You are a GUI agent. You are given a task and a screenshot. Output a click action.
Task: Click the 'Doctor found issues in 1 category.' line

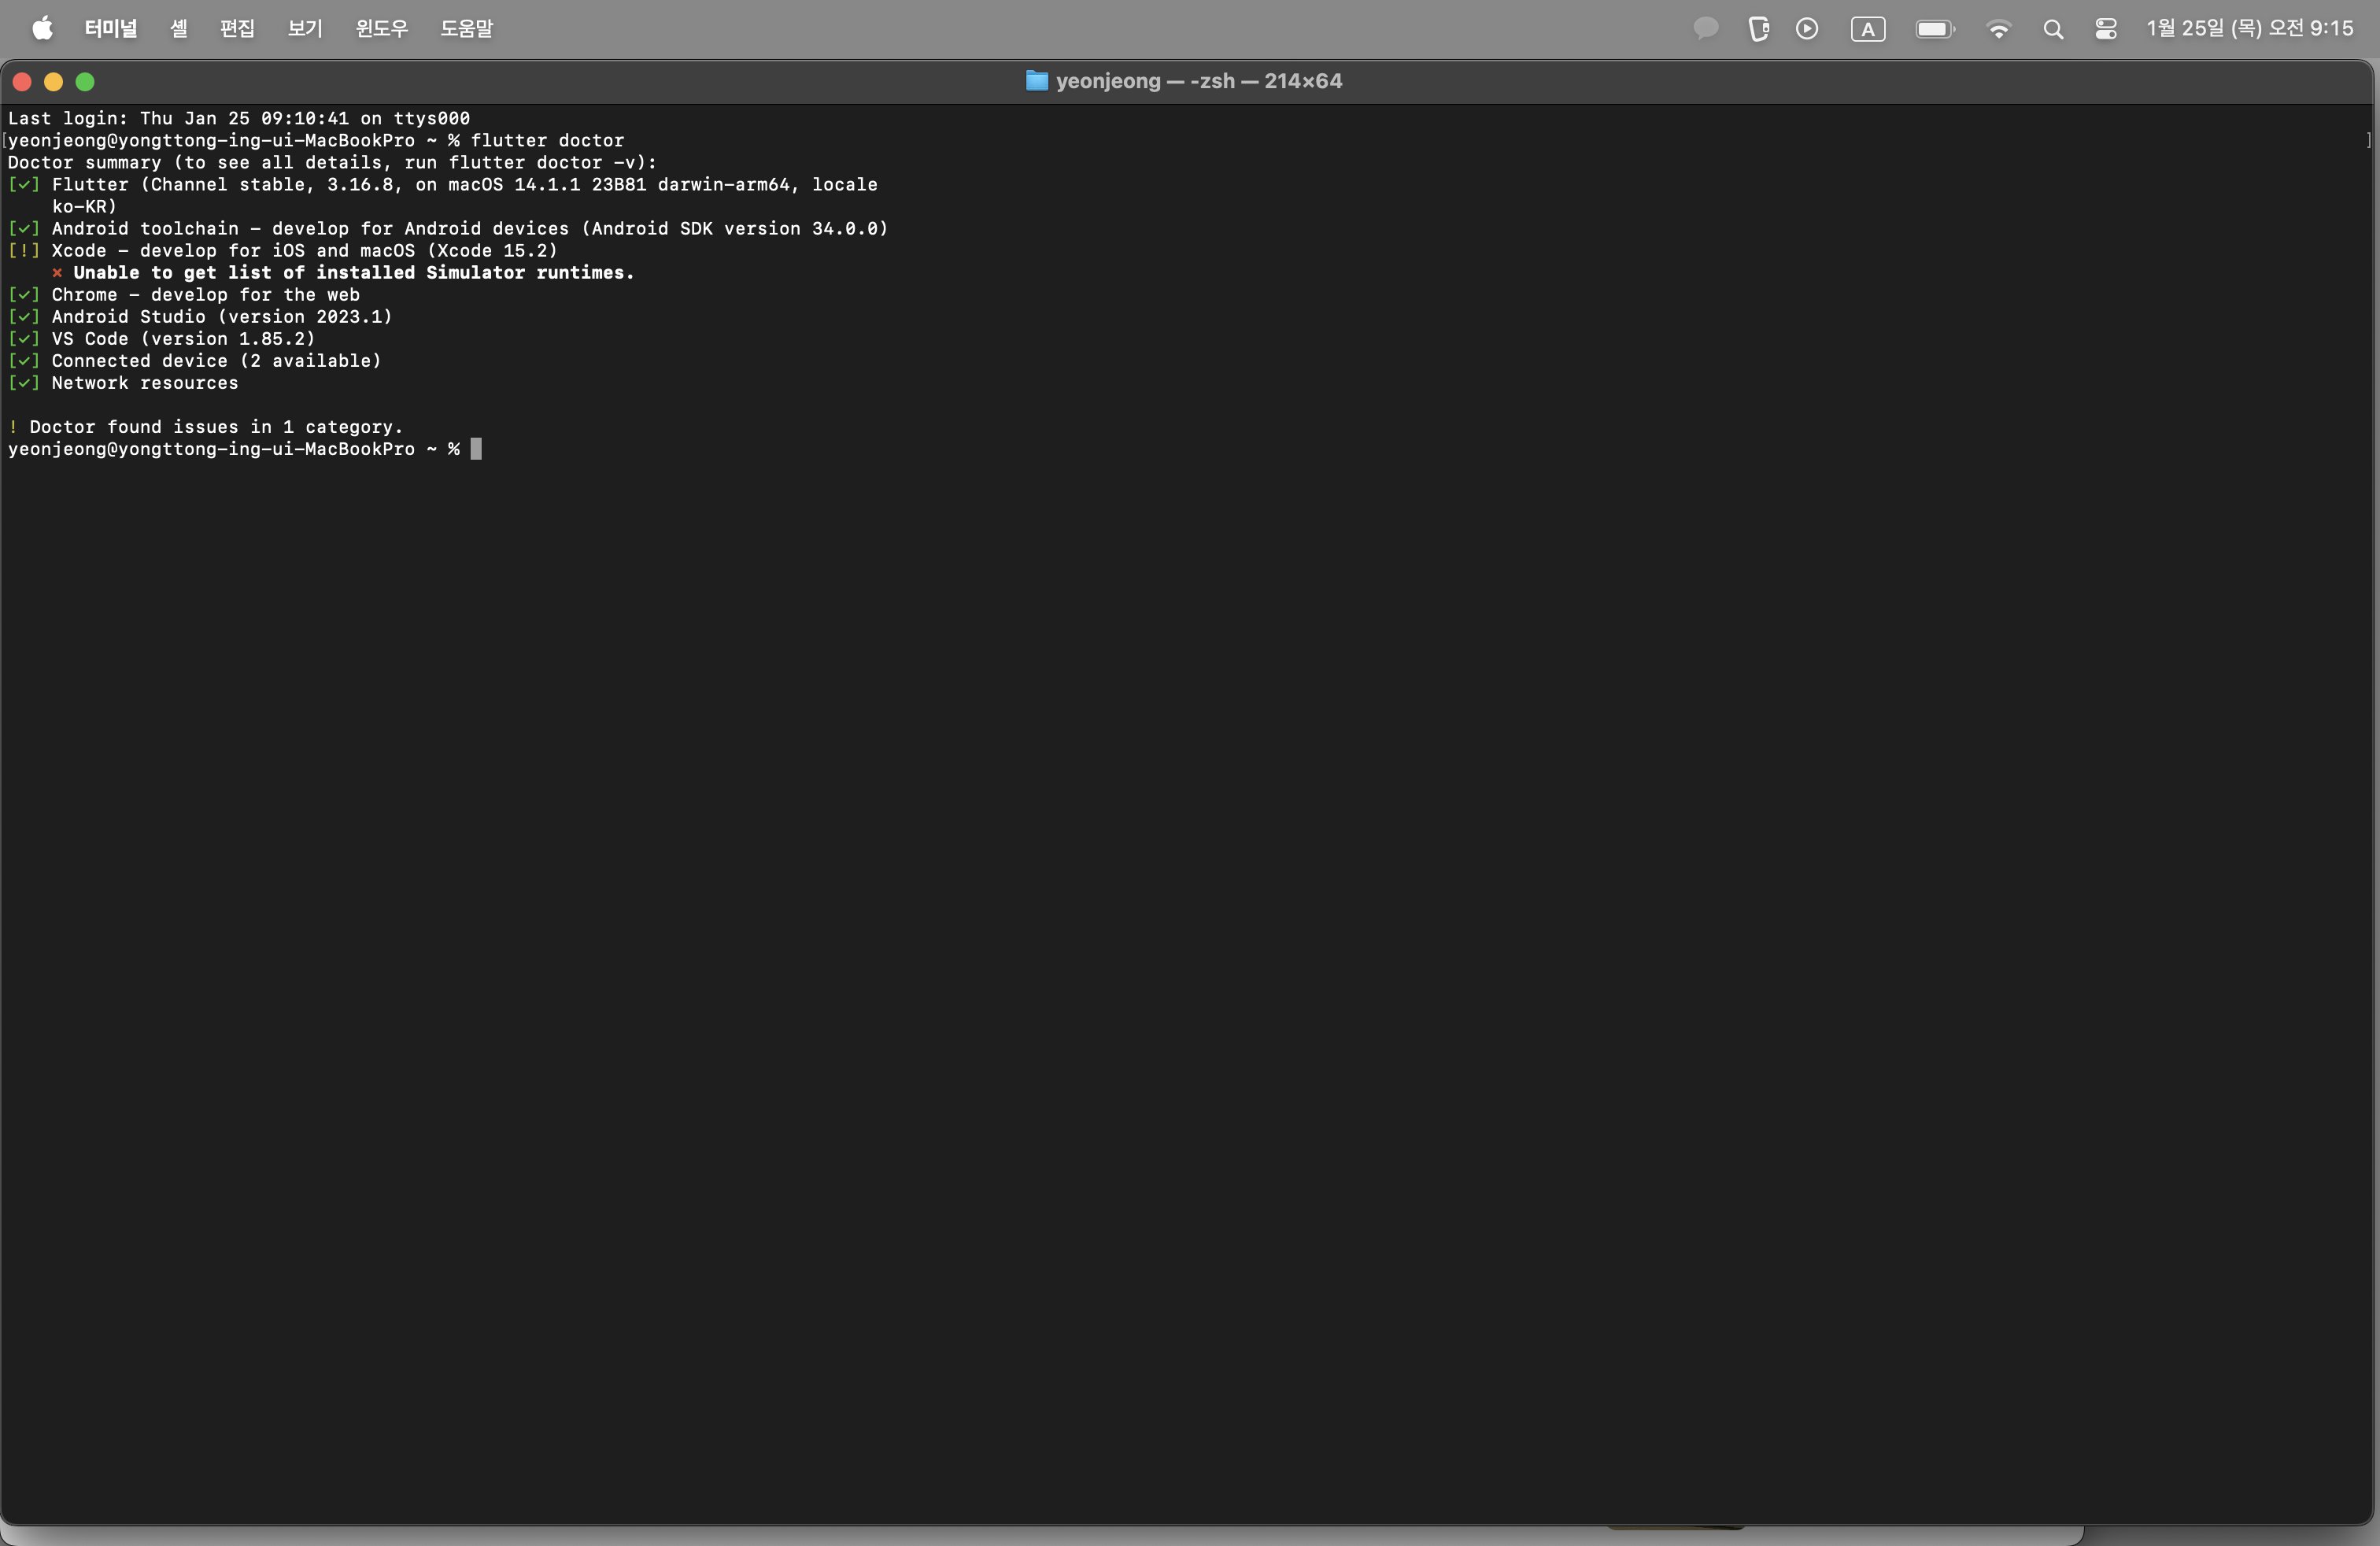pos(216,426)
